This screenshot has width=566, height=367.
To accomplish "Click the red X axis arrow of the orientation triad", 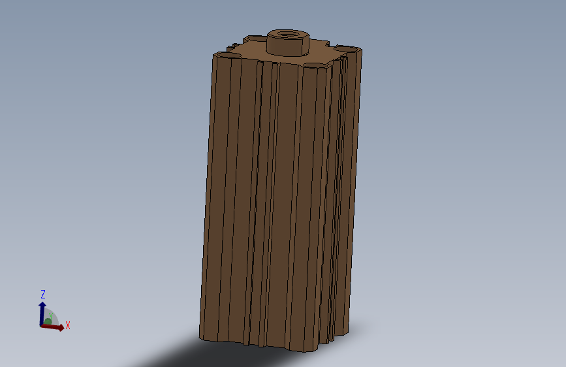I will (x=53, y=327).
